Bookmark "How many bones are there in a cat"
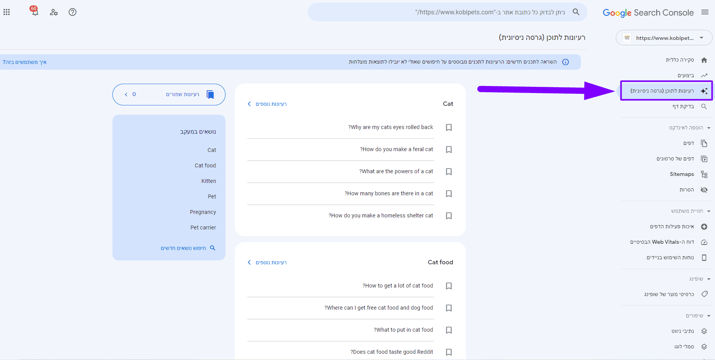Image resolution: width=715 pixels, height=360 pixels. [449, 194]
